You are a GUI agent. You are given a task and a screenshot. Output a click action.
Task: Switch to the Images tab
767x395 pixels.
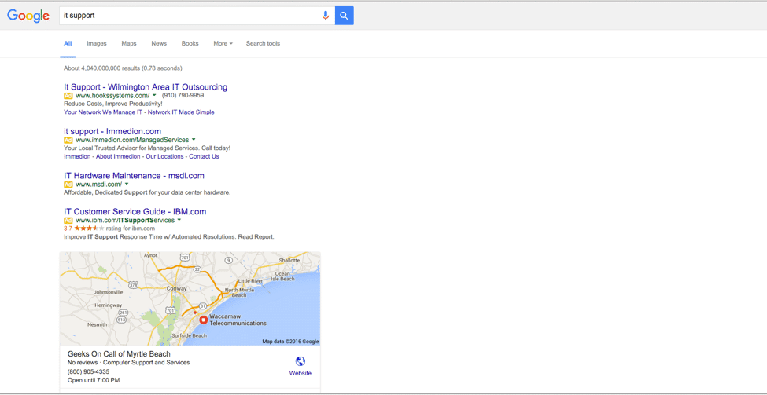point(96,43)
